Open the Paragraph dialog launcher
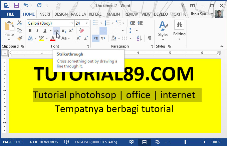Image resolution: width=227 pixels, height=146 pixels. [x=152, y=46]
